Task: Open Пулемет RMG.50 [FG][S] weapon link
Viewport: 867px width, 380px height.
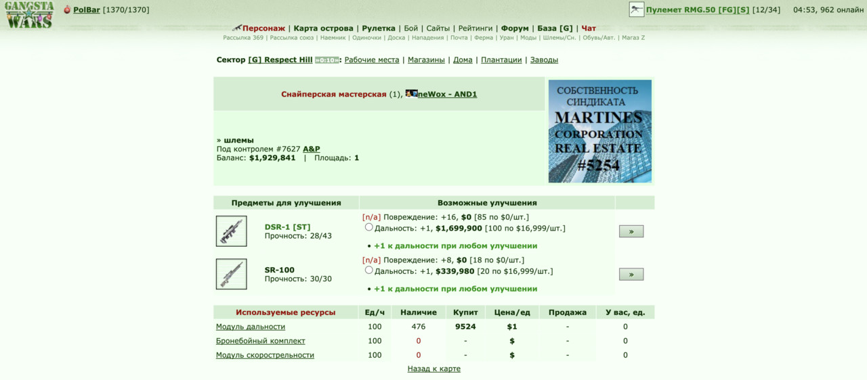Action: pyautogui.click(x=698, y=10)
